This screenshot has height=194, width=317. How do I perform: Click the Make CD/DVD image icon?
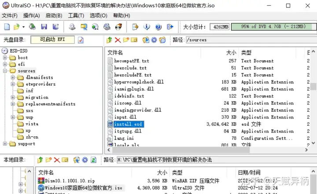click(x=72, y=27)
